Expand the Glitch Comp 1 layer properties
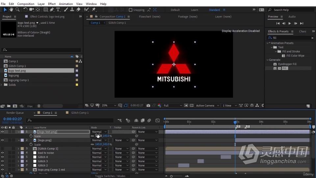This screenshot has height=178, width=316. pos(18,149)
